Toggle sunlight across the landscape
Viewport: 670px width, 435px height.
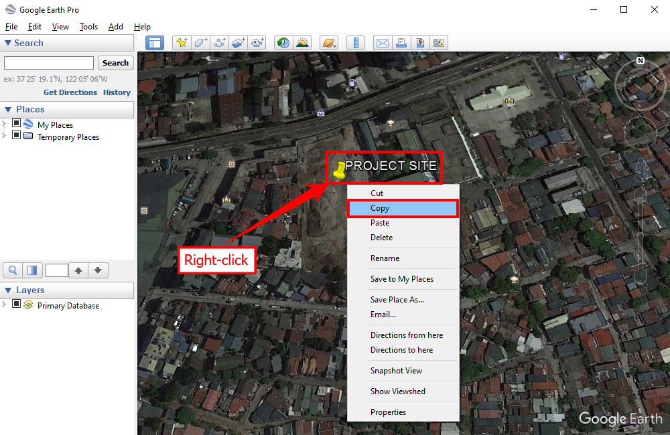pos(303,43)
